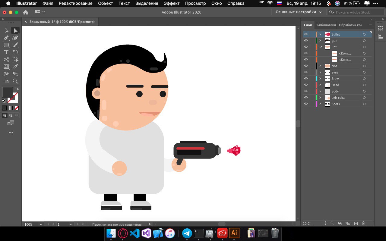Click the Create New Layer icon

356,223
